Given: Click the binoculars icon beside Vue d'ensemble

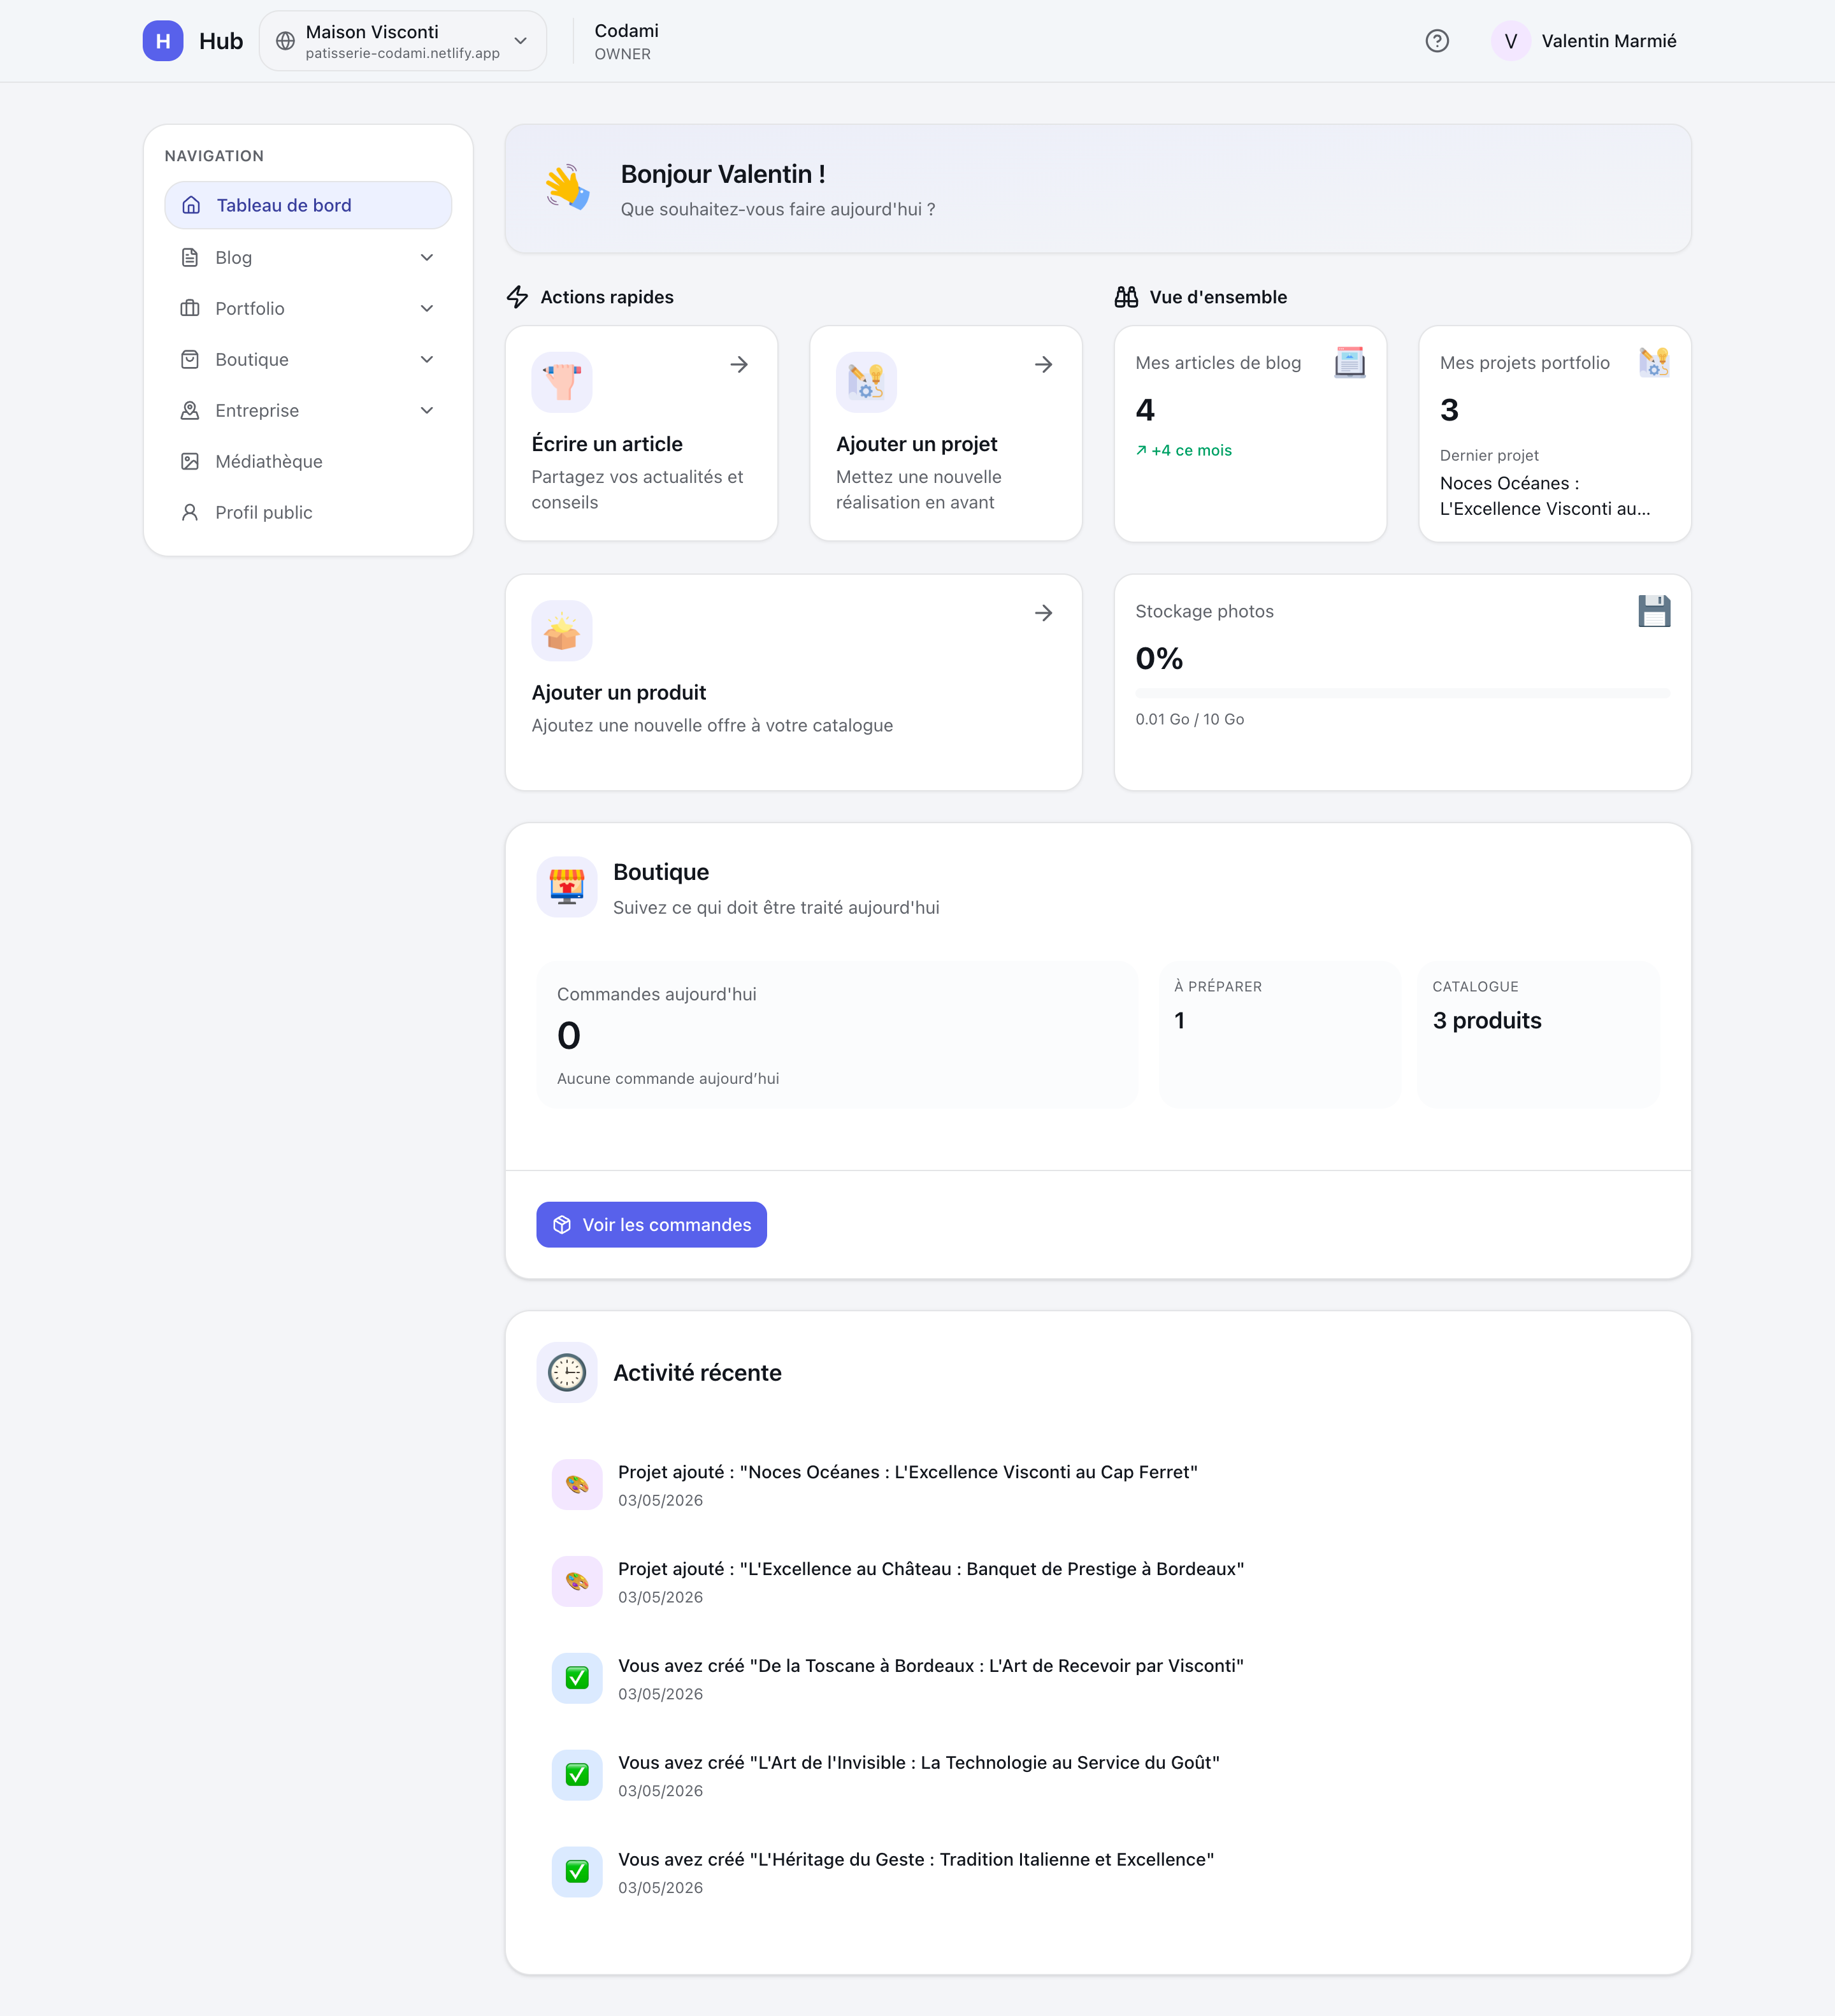Looking at the screenshot, I should coord(1126,297).
